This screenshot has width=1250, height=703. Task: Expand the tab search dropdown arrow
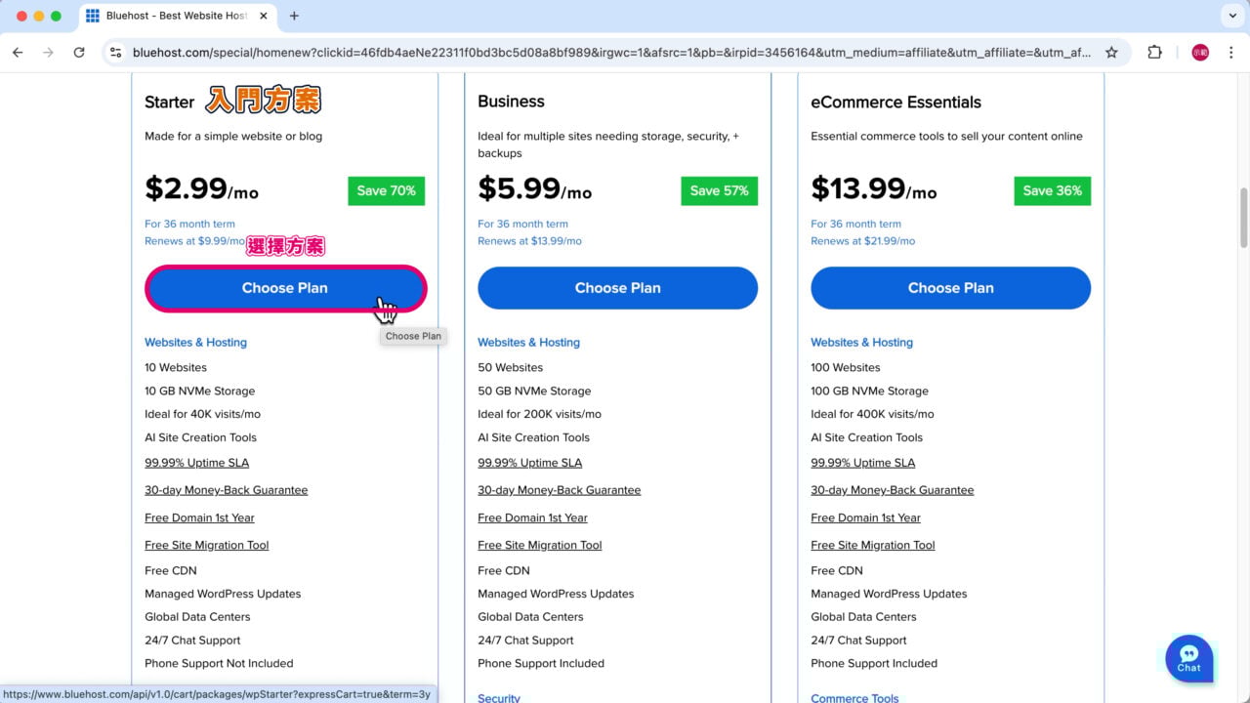(1230, 16)
